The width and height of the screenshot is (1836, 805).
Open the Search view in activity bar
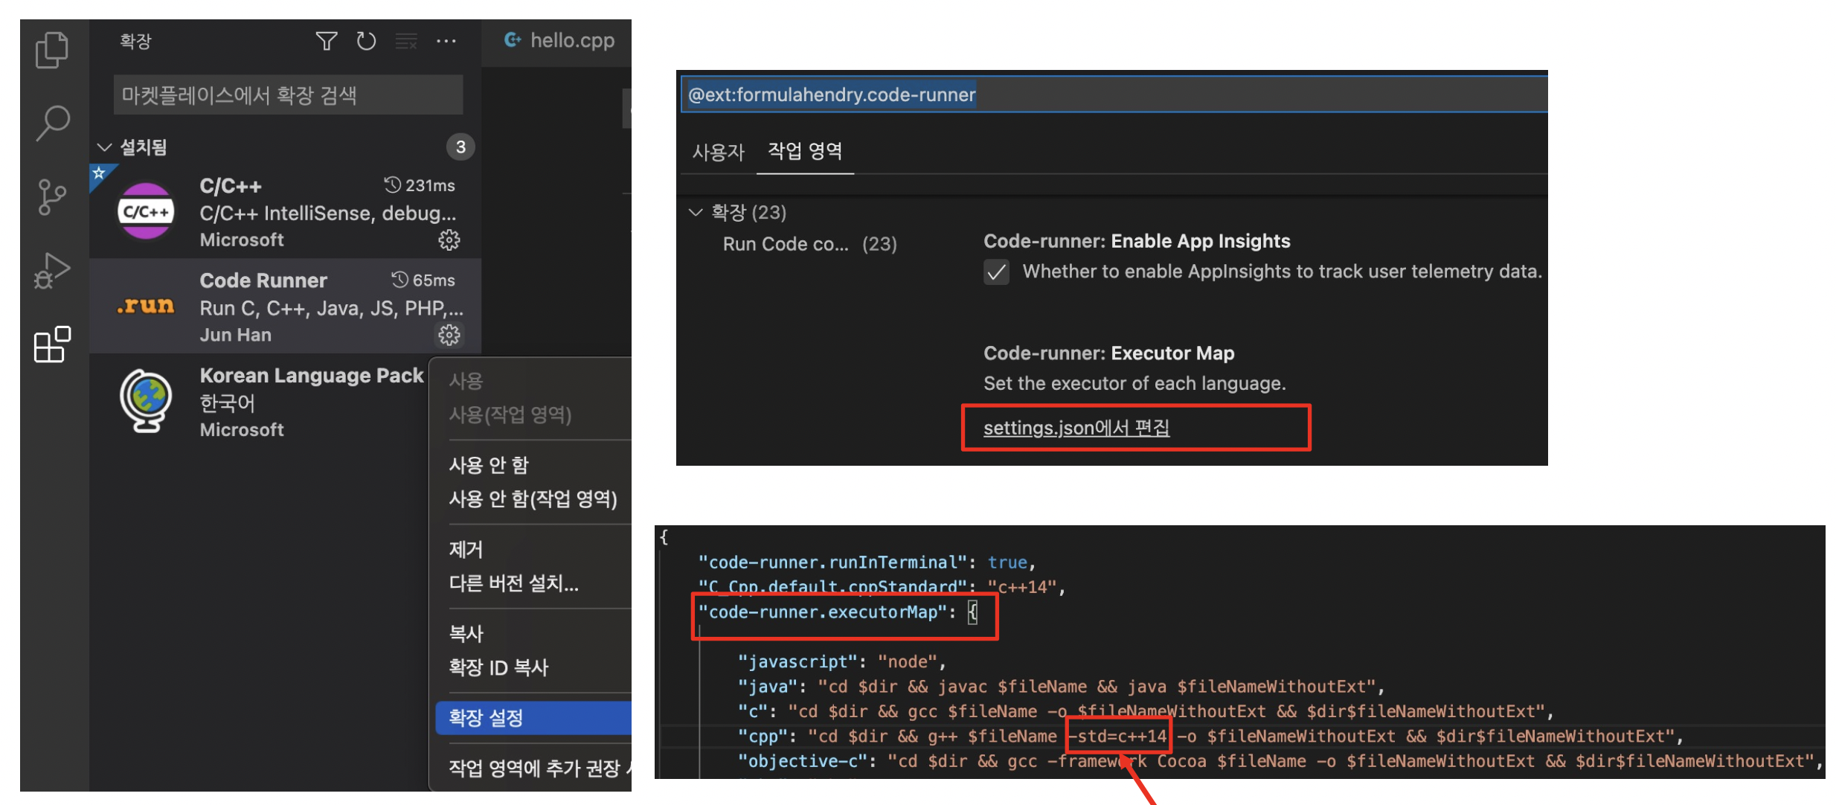pos(52,123)
